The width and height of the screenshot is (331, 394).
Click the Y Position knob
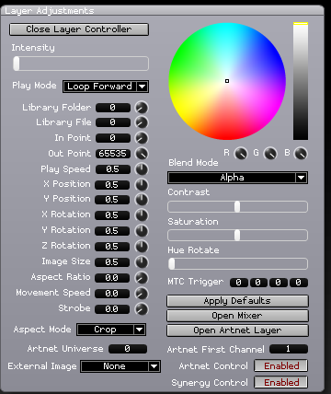tap(142, 200)
